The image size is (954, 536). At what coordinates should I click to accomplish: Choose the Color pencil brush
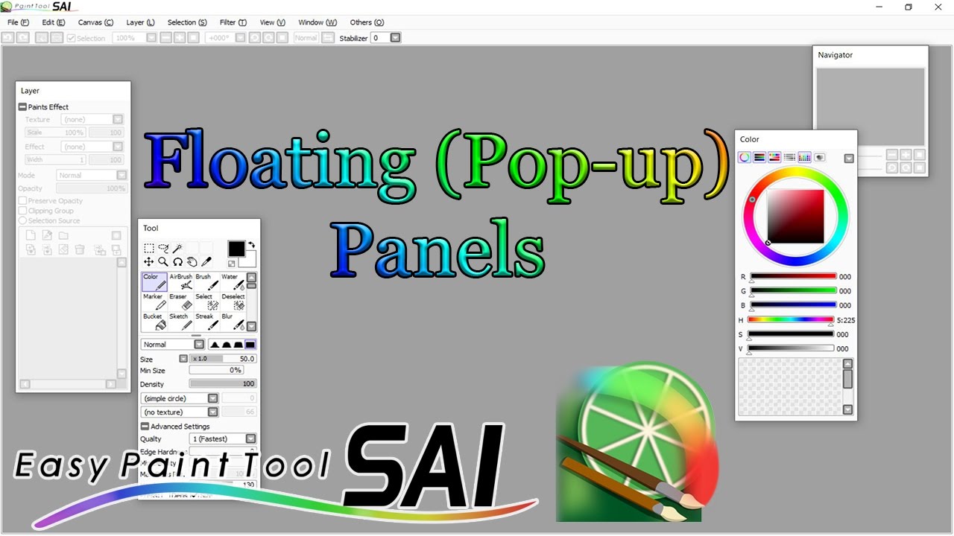pyautogui.click(x=154, y=281)
